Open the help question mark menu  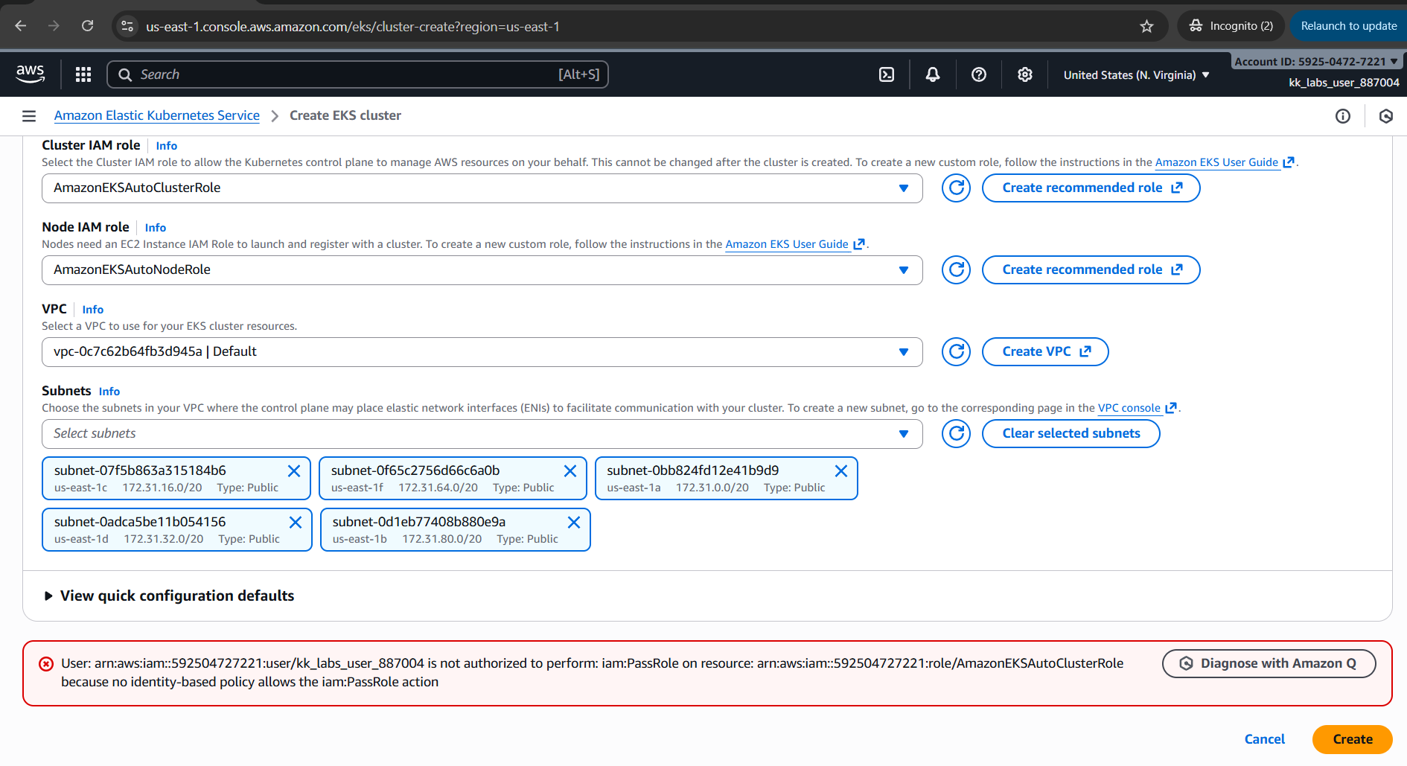[x=979, y=74]
